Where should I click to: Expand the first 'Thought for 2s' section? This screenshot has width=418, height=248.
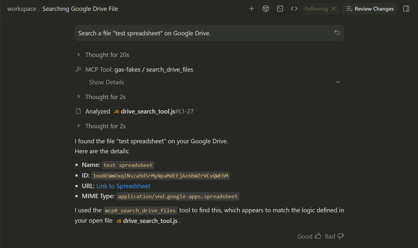point(105,97)
